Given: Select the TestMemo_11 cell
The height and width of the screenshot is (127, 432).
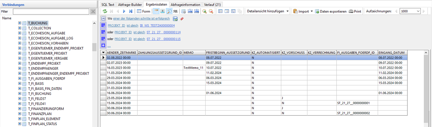Looking at the screenshot, I should coord(194,68).
